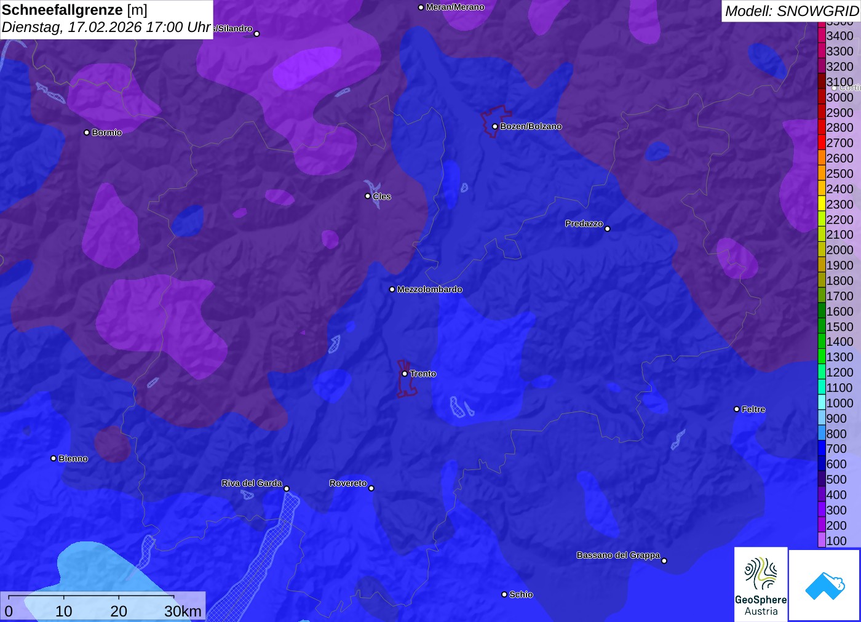The width and height of the screenshot is (861, 622).
Task: Select the Meran/Merano city label
Action: click(455, 7)
